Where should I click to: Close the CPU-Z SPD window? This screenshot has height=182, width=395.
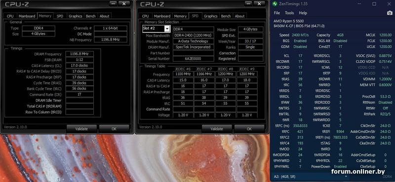pos(259,3)
